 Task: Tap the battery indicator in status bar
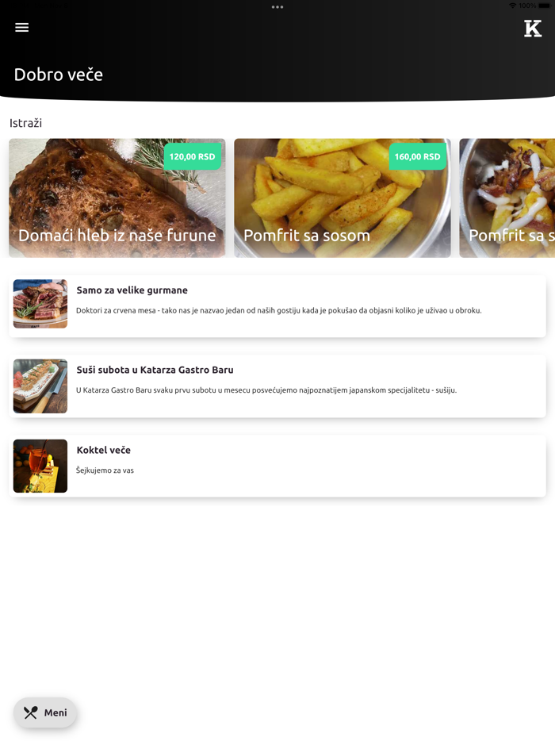point(544,6)
